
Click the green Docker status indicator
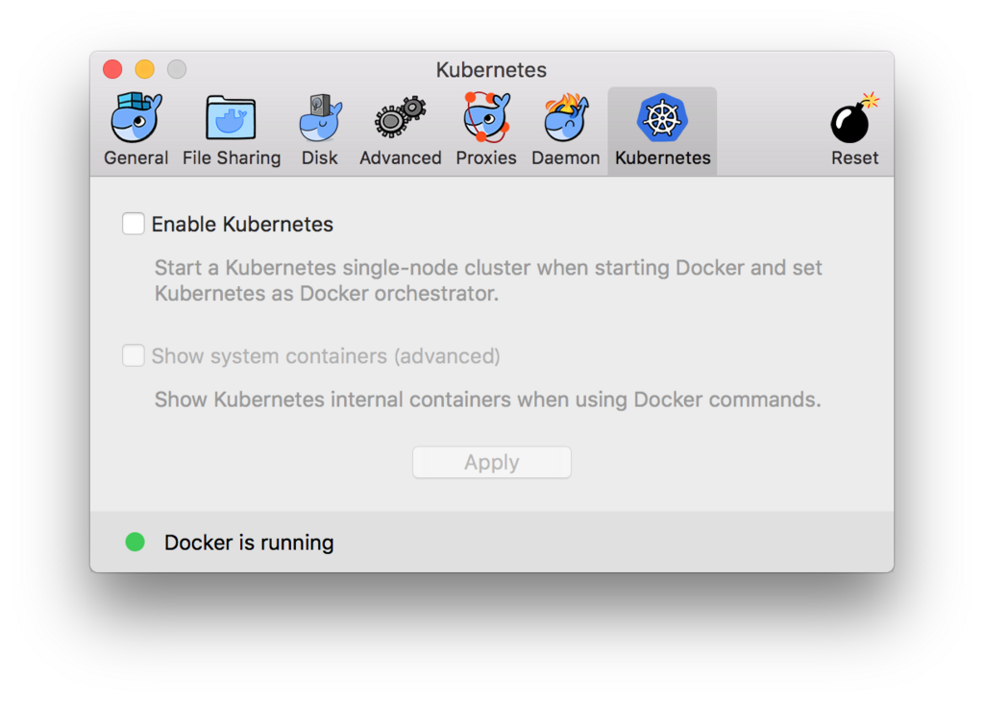[x=135, y=542]
